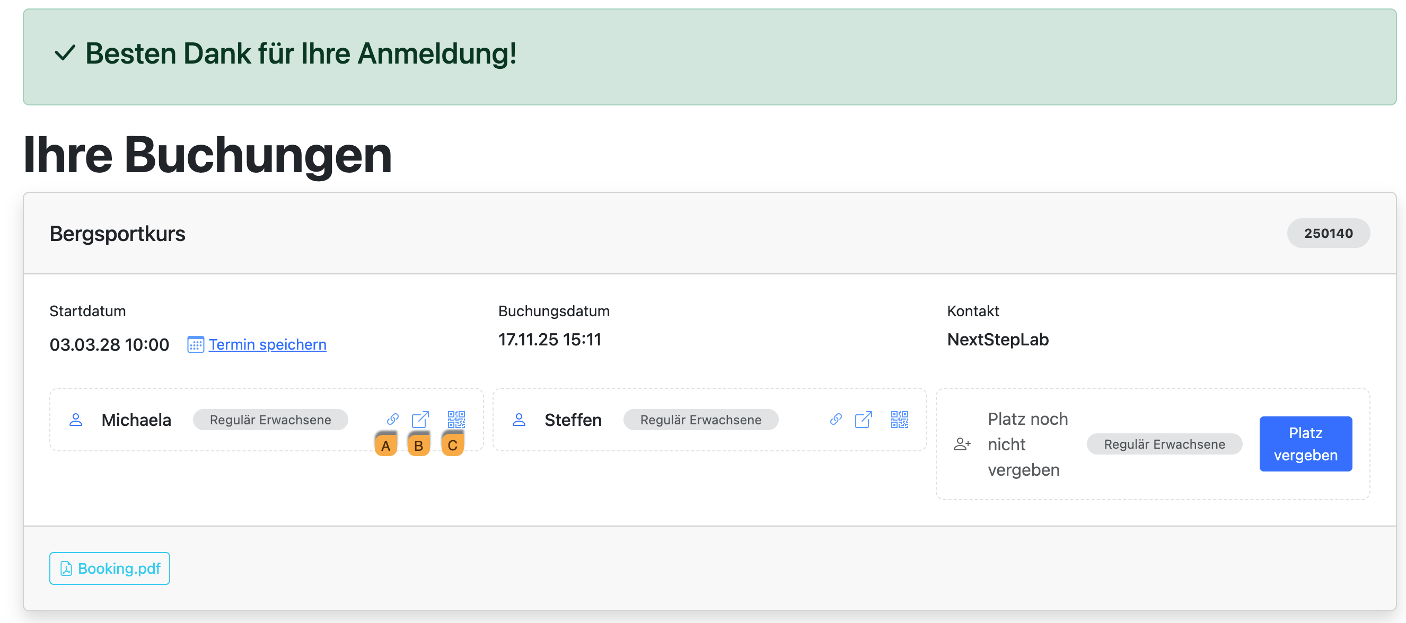This screenshot has width=1406, height=623.
Task: Click the add-person icon for unassigned seat
Action: (962, 444)
